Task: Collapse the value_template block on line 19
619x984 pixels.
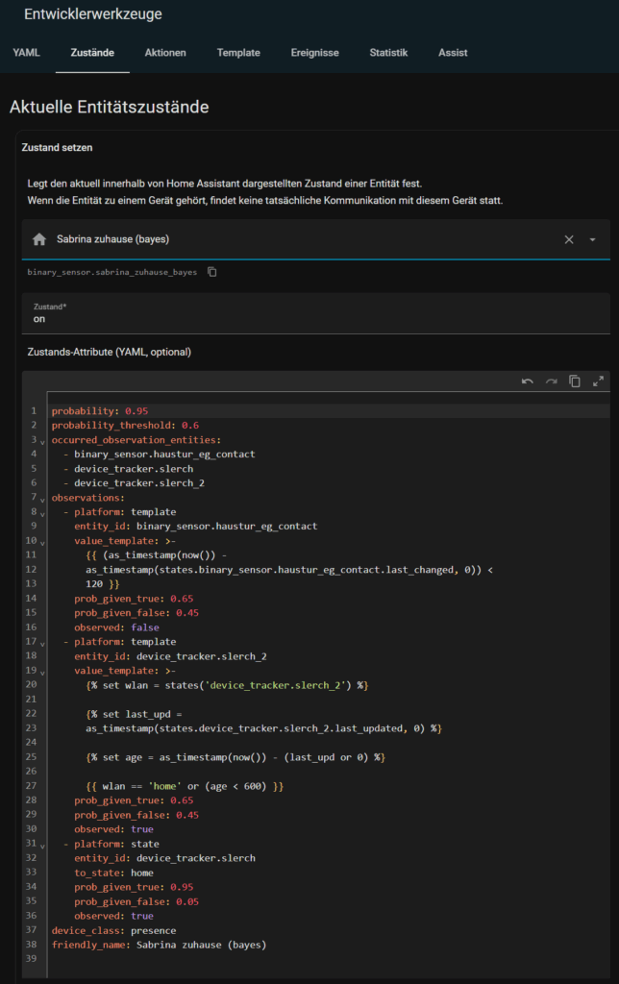Action: point(43,671)
